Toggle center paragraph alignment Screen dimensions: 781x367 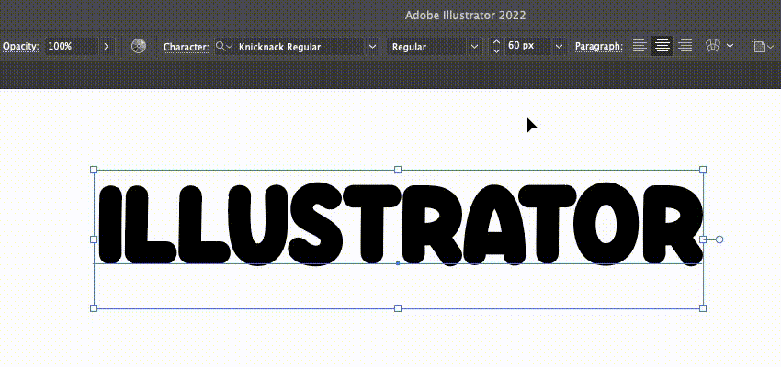tap(662, 46)
